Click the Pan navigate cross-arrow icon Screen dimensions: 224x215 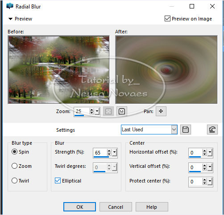161,111
